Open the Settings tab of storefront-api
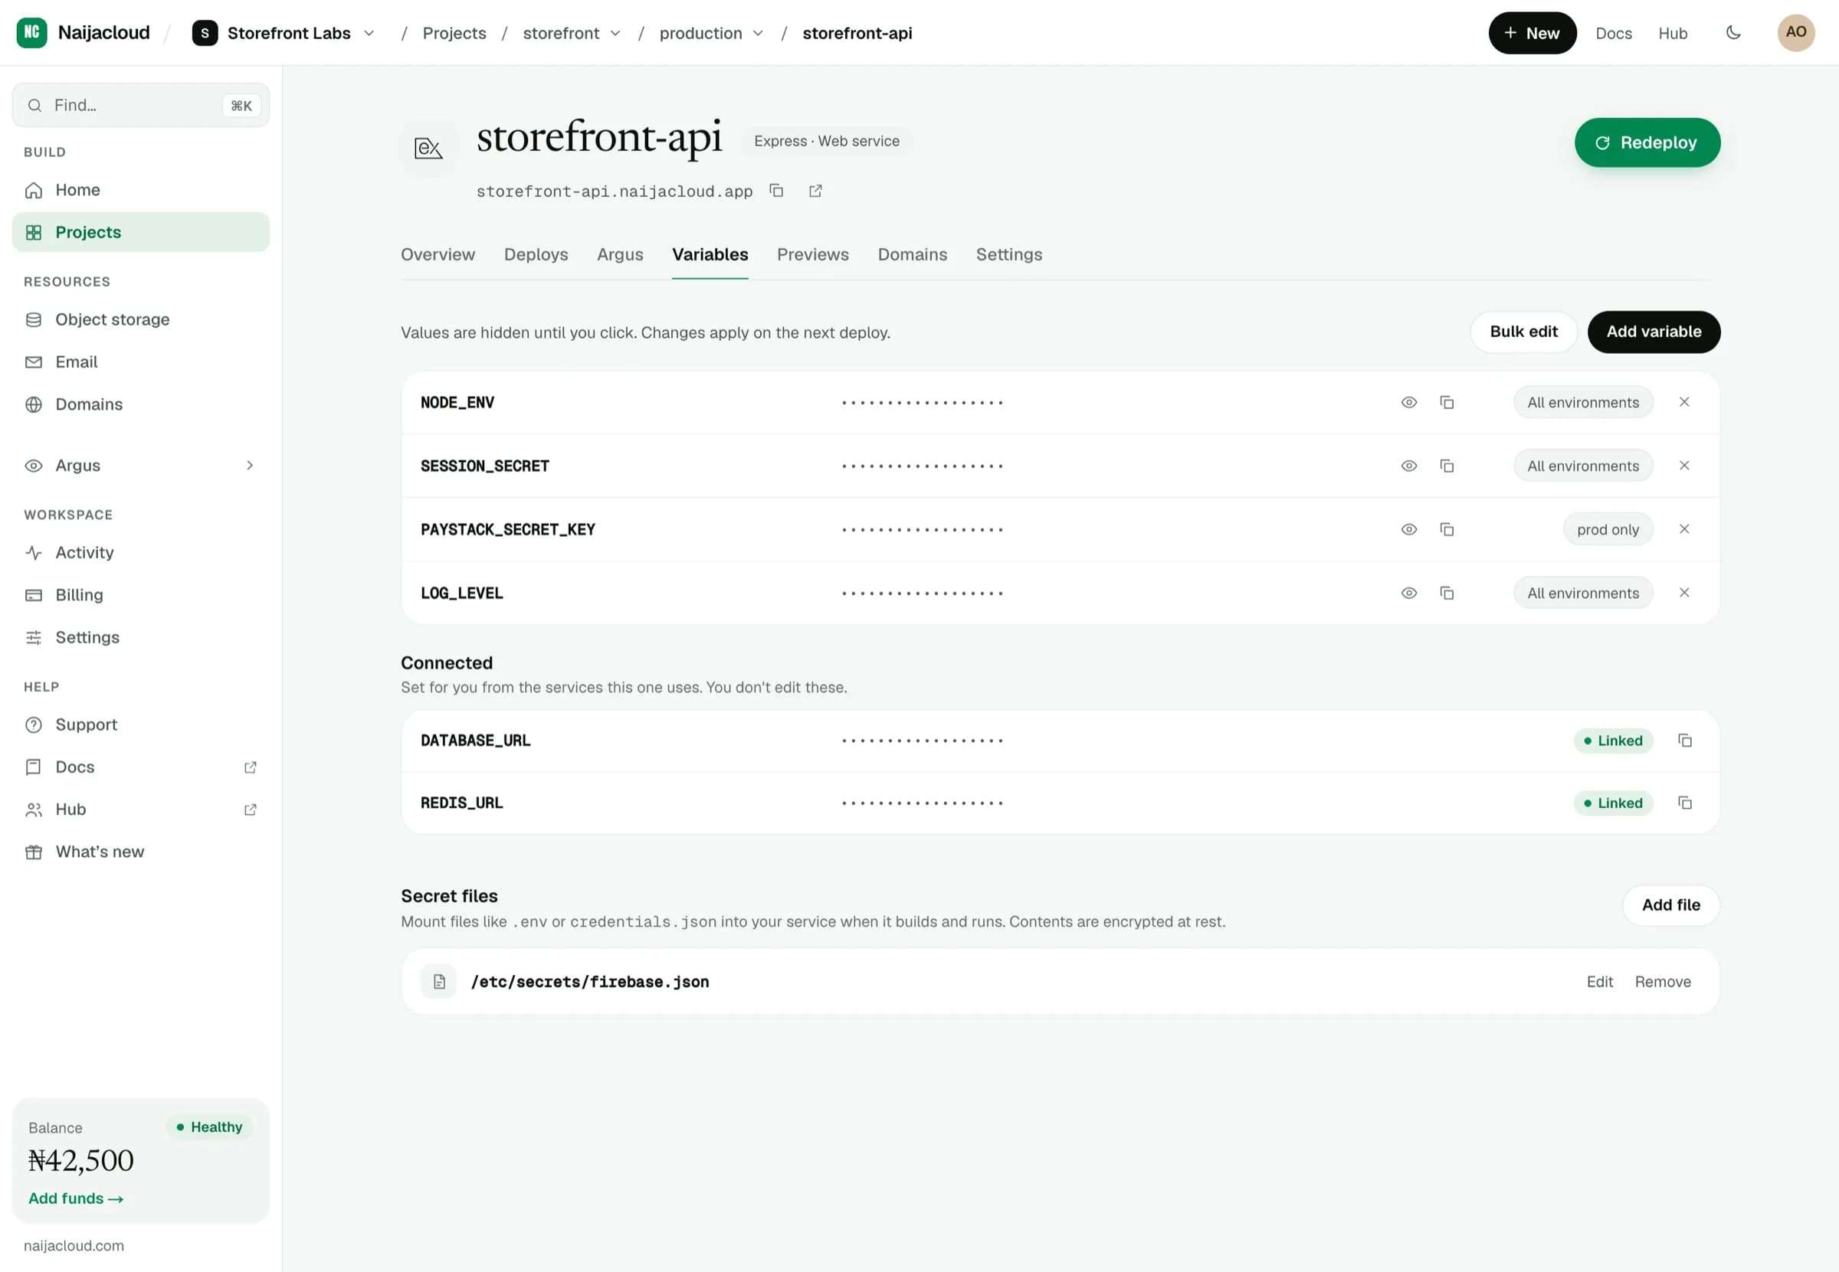This screenshot has width=1839, height=1272. 1009,254
